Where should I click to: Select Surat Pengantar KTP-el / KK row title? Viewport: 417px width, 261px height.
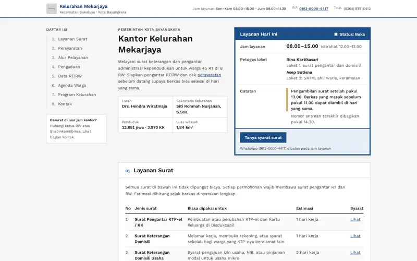pos(158,222)
